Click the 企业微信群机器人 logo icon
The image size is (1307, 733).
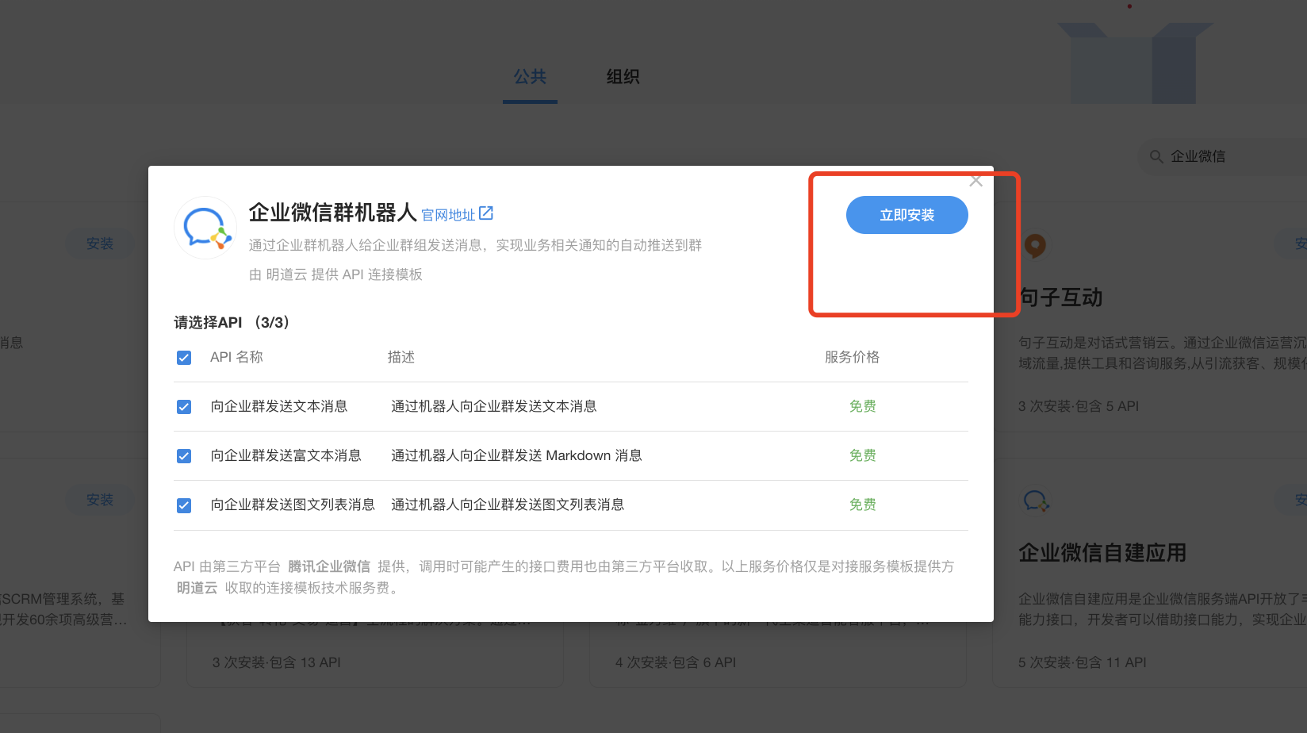205,228
